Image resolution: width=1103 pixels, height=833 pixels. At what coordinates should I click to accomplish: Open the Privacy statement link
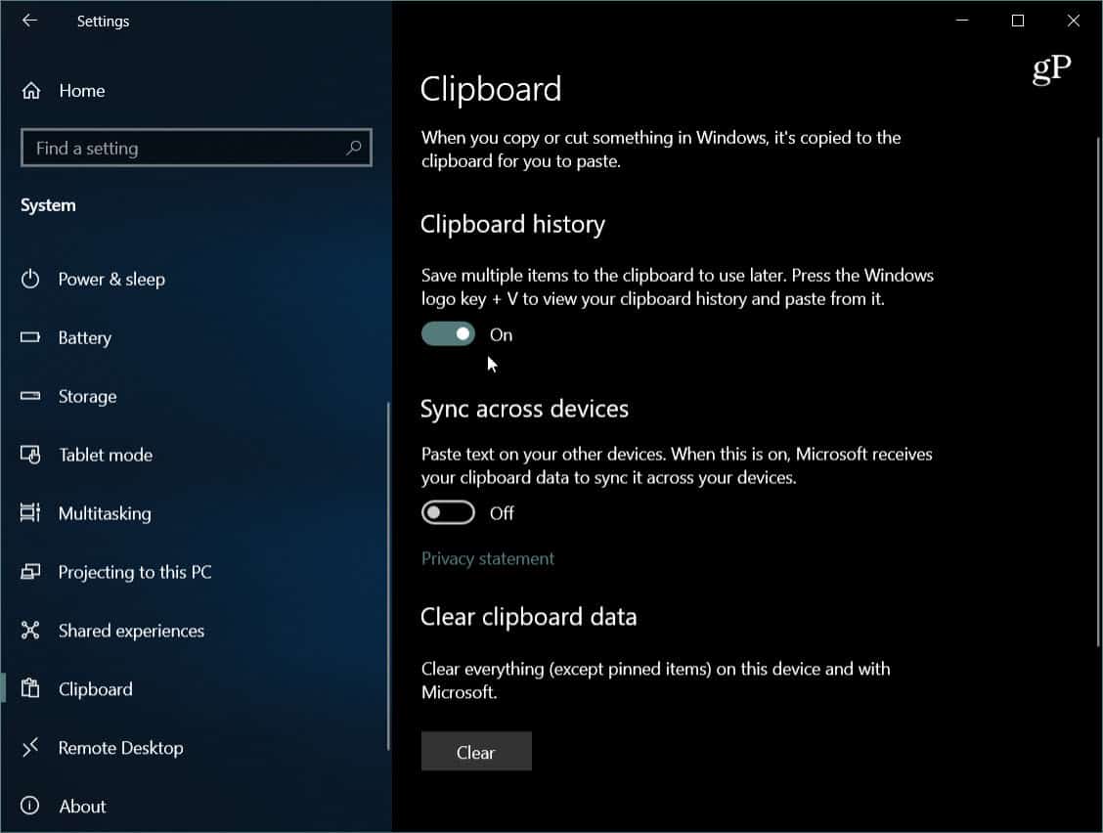click(488, 558)
